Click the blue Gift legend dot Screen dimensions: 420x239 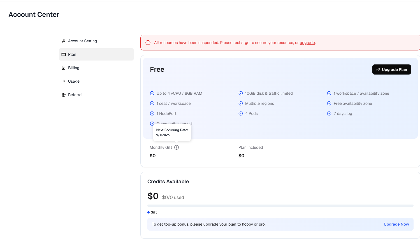pyautogui.click(x=148, y=212)
